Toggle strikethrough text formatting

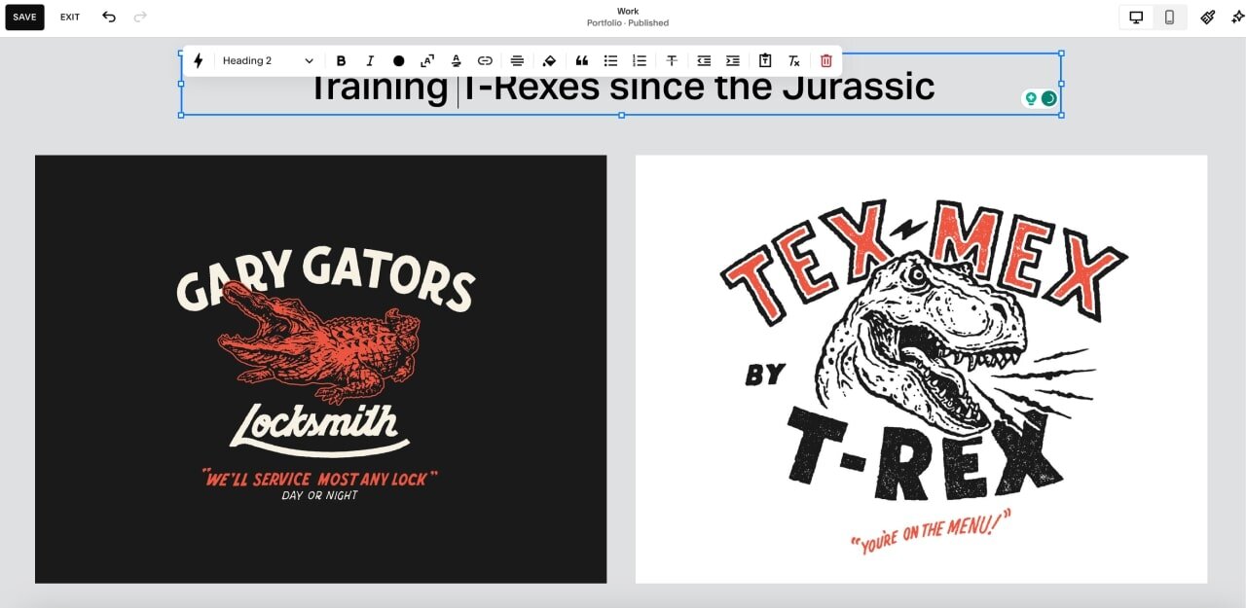672,60
